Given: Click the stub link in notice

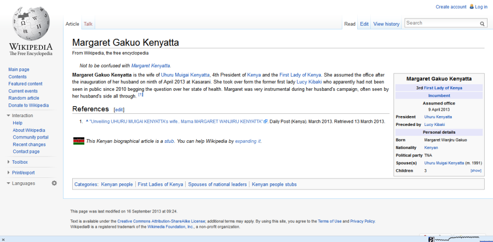Looking at the screenshot, I should pos(169,141).
